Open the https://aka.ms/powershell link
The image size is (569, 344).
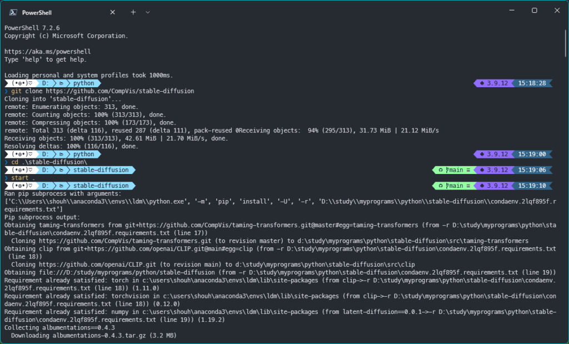[48, 52]
